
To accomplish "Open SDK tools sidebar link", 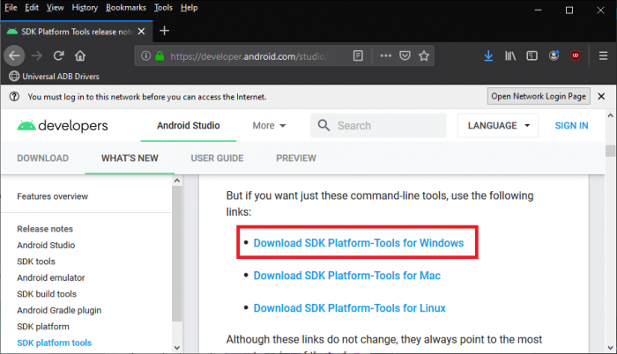I will [36, 262].
